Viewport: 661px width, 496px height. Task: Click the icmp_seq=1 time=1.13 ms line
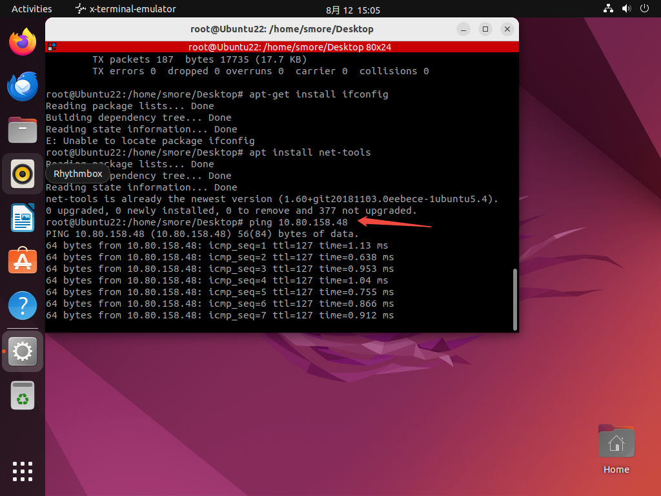217,245
